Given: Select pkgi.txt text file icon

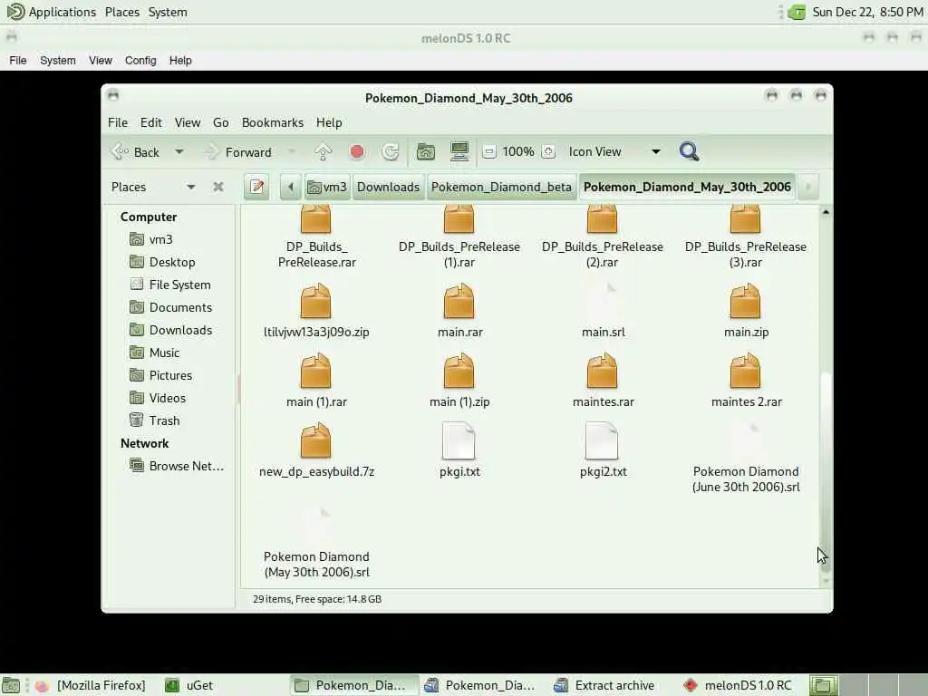Looking at the screenshot, I should [x=459, y=441].
